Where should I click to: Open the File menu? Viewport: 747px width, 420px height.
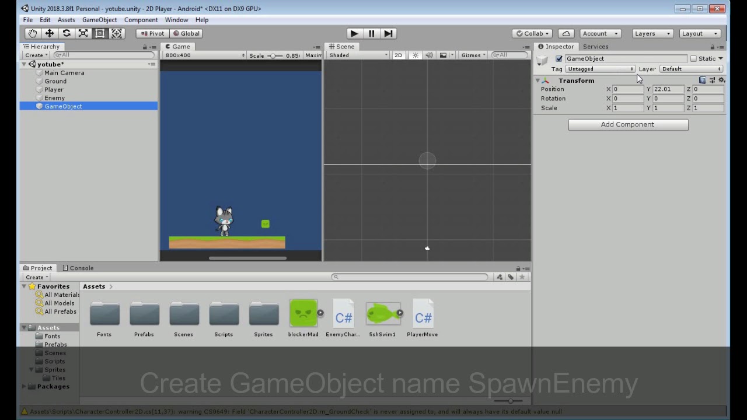pos(28,20)
